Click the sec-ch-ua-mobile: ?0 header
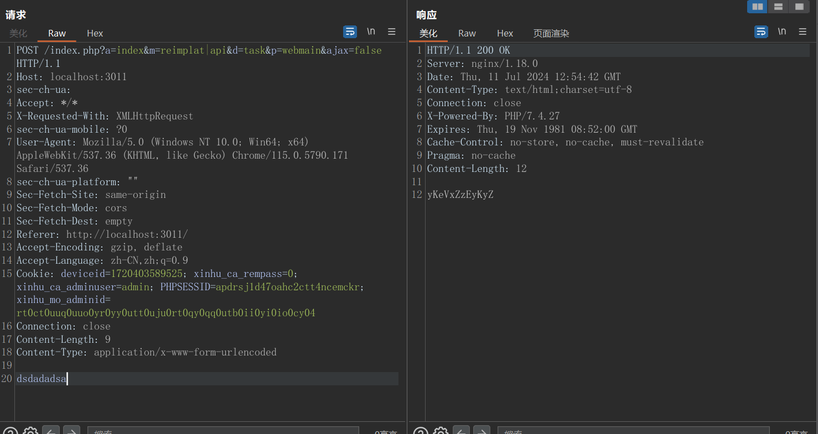Screen dimensions: 818x434 (x=72, y=129)
